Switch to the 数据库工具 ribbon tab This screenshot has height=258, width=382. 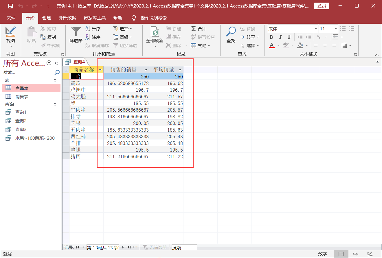pos(95,18)
